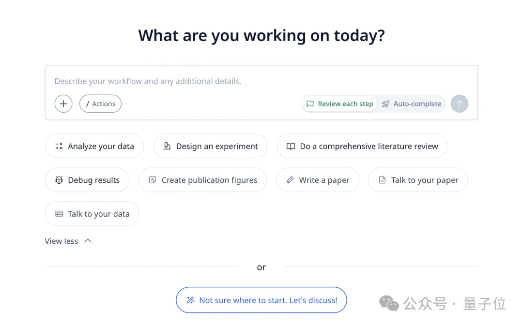The width and height of the screenshot is (523, 325).
Task: Click the flag icon in Review each step
Action: [310, 103]
